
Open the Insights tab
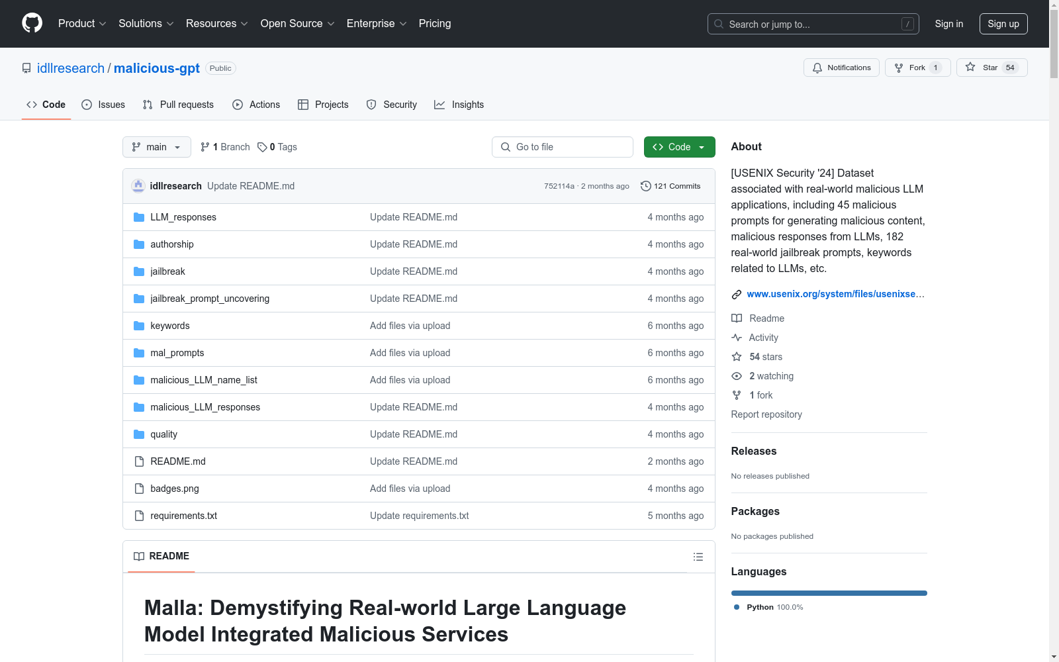[459, 105]
